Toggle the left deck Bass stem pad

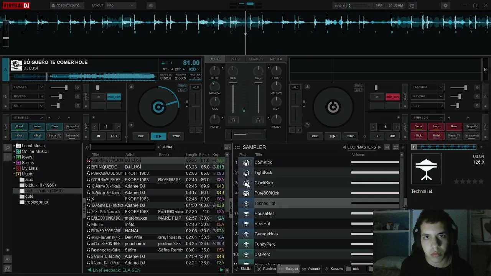54,127
